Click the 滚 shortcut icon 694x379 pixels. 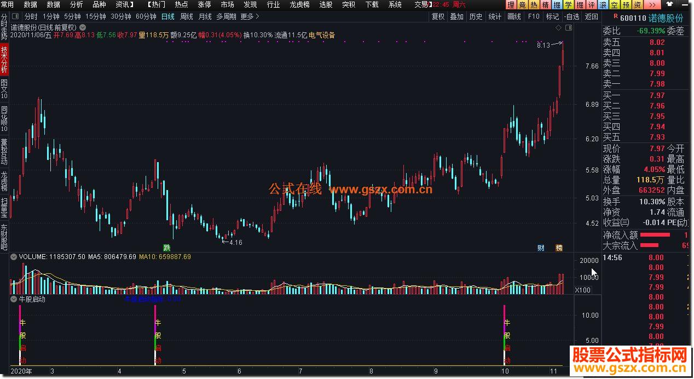603,5
